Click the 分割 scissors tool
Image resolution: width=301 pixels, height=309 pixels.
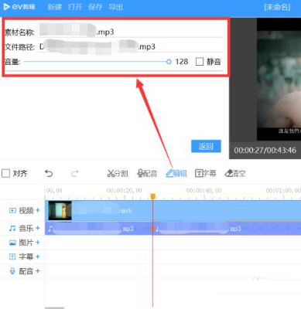click(118, 174)
